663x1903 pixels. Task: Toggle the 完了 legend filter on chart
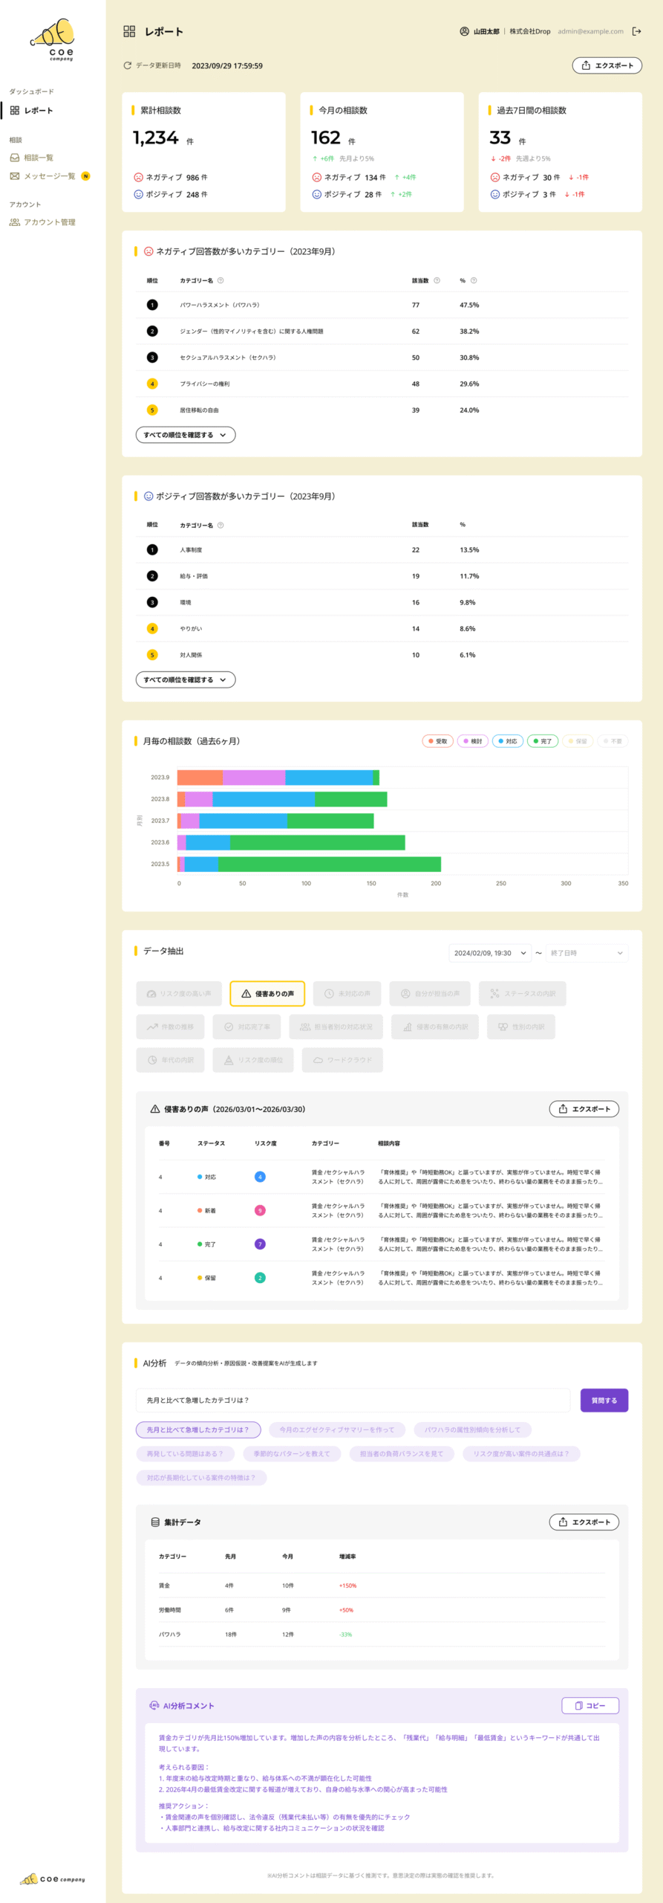[543, 741]
